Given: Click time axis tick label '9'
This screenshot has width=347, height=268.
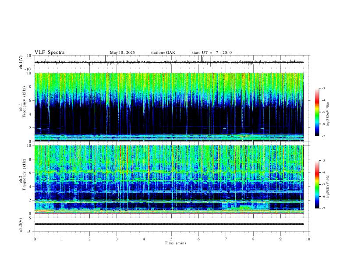Looking at the screenshot, I should coord(280,239).
